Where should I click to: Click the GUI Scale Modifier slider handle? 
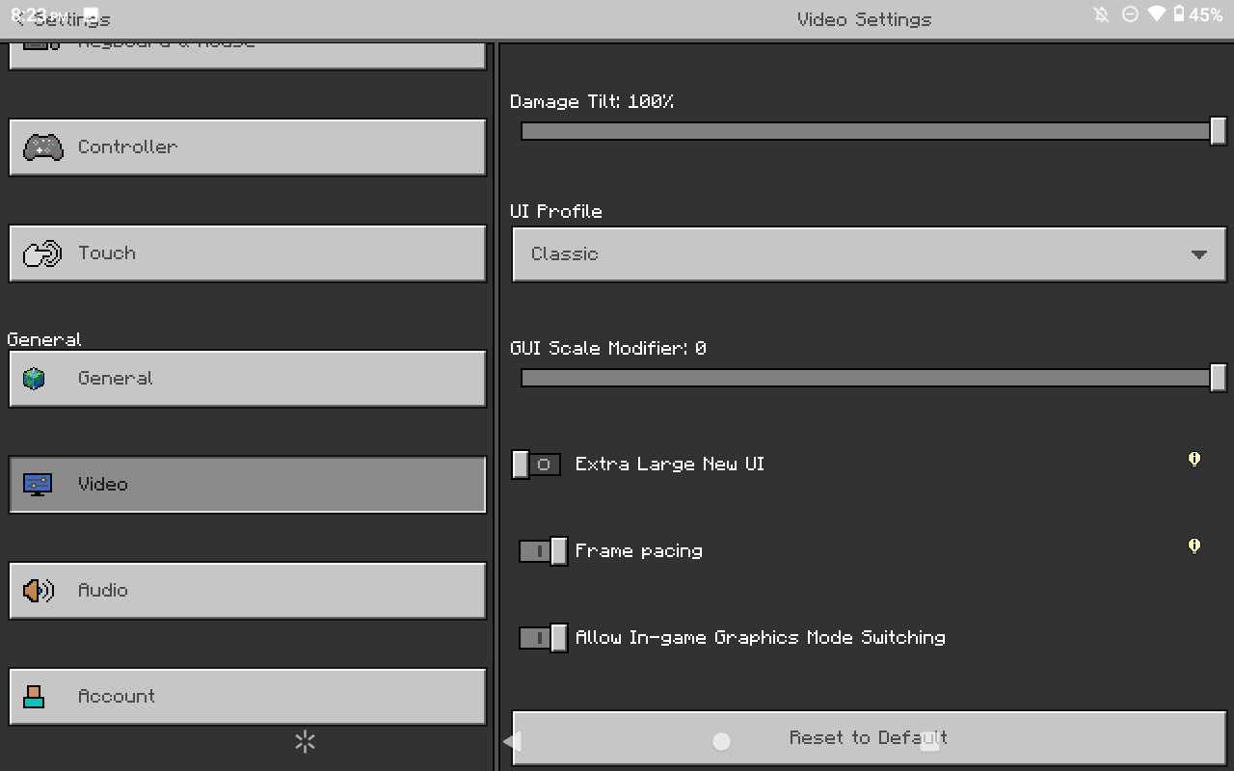coord(1219,378)
